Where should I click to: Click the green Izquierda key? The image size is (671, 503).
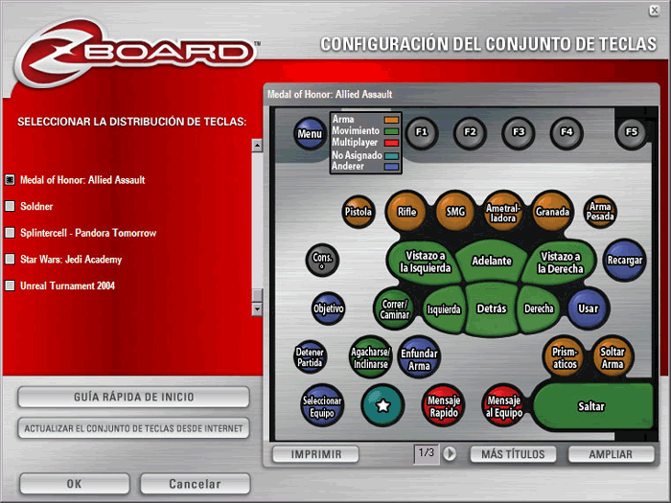[444, 309]
